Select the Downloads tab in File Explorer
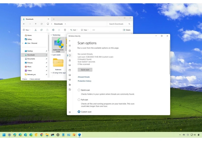Viewport: 202px width, 141px height. pyautogui.click(x=36, y=19)
